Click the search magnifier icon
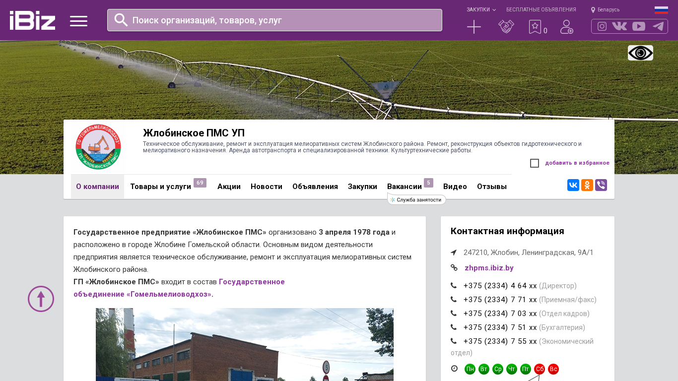This screenshot has height=381, width=678. tap(121, 20)
